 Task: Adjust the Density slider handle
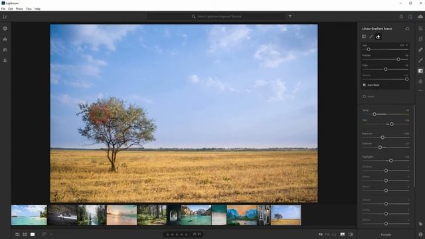(x=406, y=80)
